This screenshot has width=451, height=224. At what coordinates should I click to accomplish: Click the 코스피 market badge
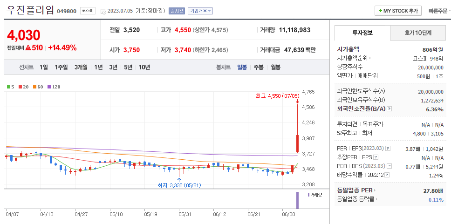87,11
